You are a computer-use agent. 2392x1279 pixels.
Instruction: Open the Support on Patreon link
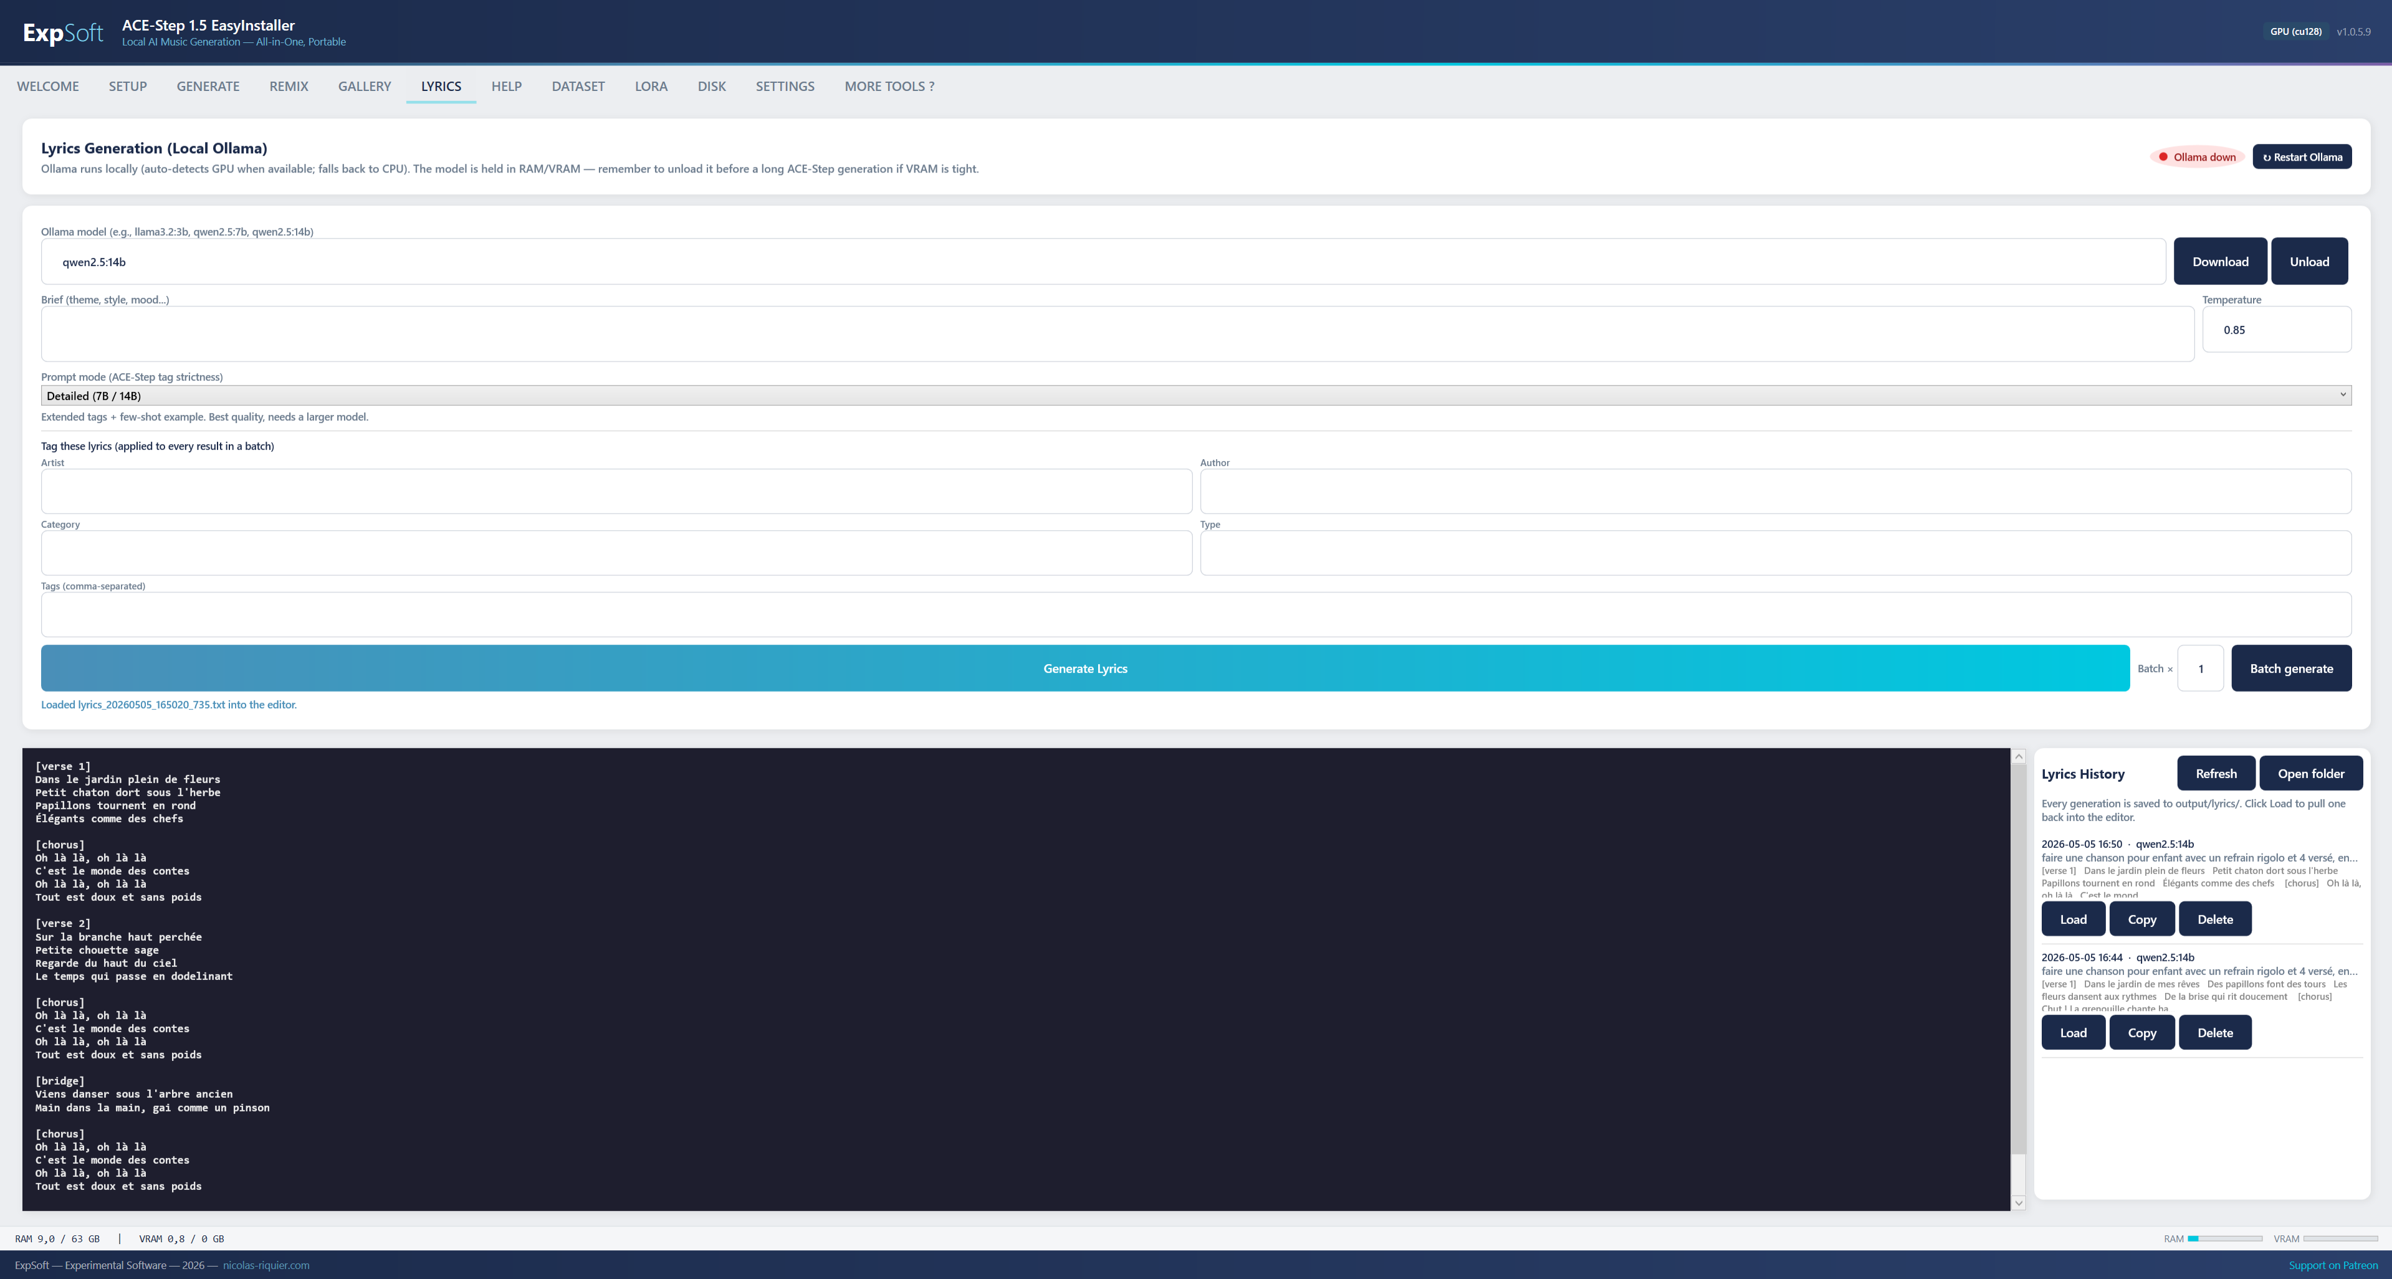point(2333,1265)
